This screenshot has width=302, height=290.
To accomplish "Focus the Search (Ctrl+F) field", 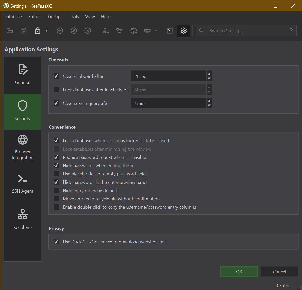I will 246,31.
